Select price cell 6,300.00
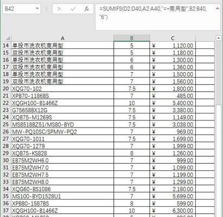Viewport: 223px width, 217px height. pos(173,210)
